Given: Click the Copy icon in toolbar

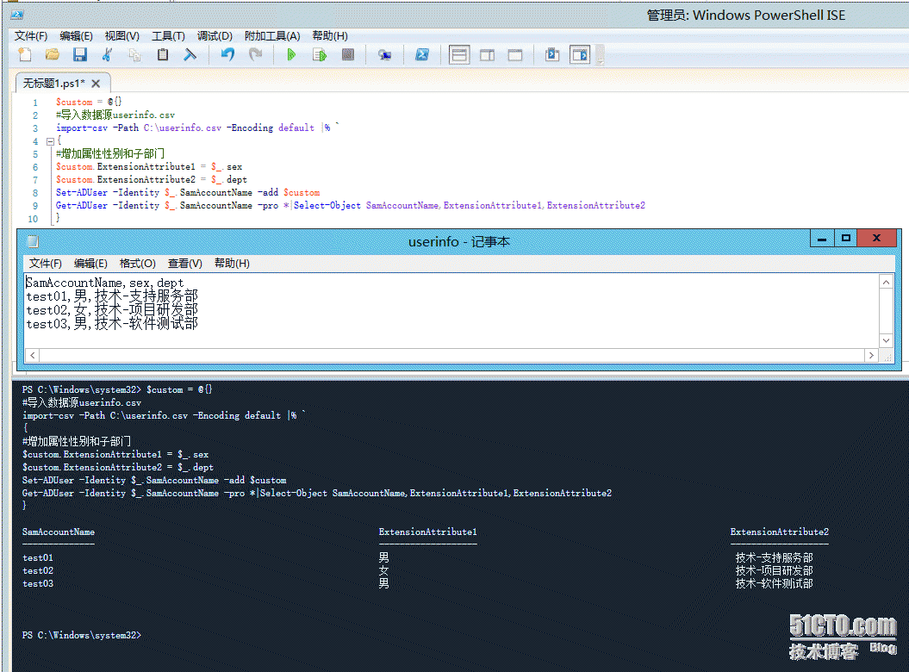Looking at the screenshot, I should (x=134, y=54).
